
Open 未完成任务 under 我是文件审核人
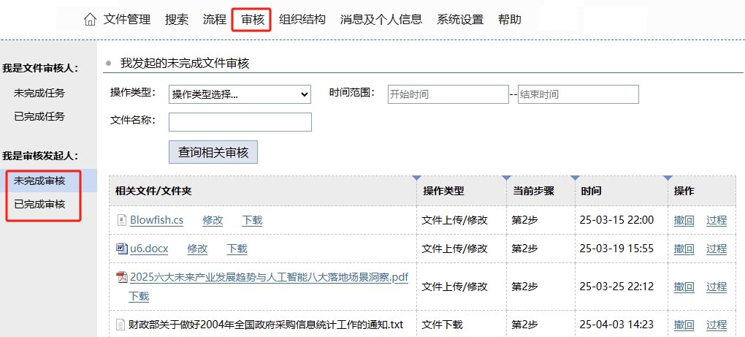[39, 93]
